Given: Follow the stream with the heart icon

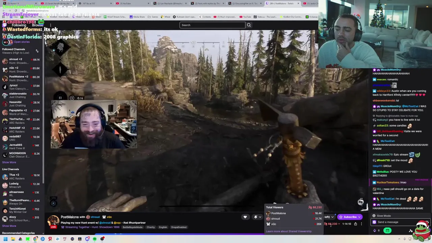Looking at the screenshot, I should [245, 217].
